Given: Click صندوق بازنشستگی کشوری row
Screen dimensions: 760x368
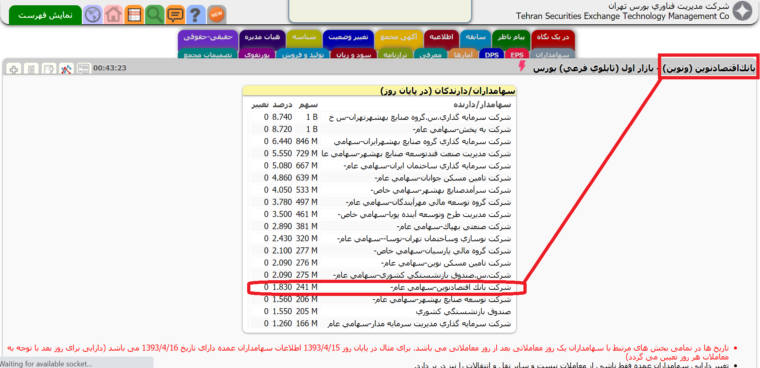Looking at the screenshot, I should pos(379,311).
